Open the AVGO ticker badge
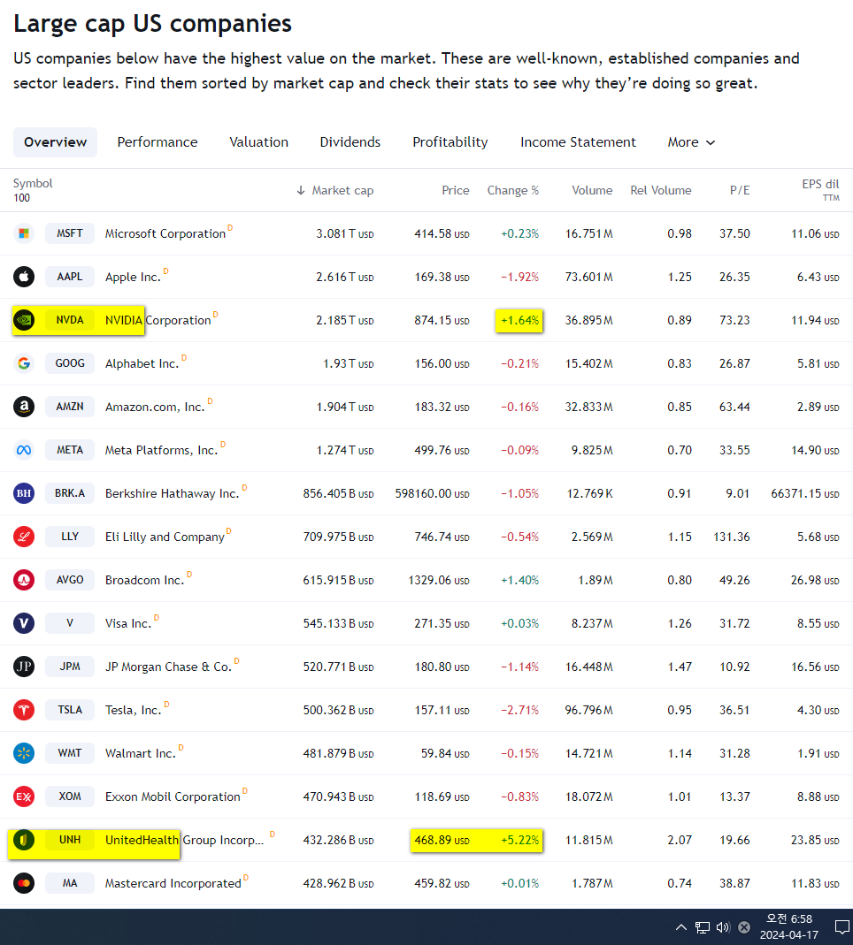 coord(70,580)
